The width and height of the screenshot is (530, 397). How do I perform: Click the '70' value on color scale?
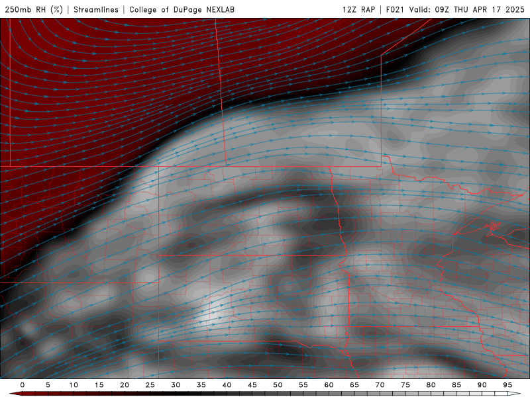click(380, 385)
